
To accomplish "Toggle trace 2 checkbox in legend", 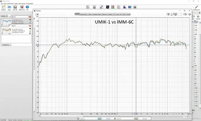I will (x=115, y=119).
